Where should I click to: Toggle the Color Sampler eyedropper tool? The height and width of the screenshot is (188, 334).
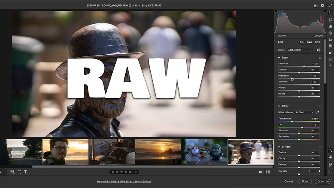point(330,165)
